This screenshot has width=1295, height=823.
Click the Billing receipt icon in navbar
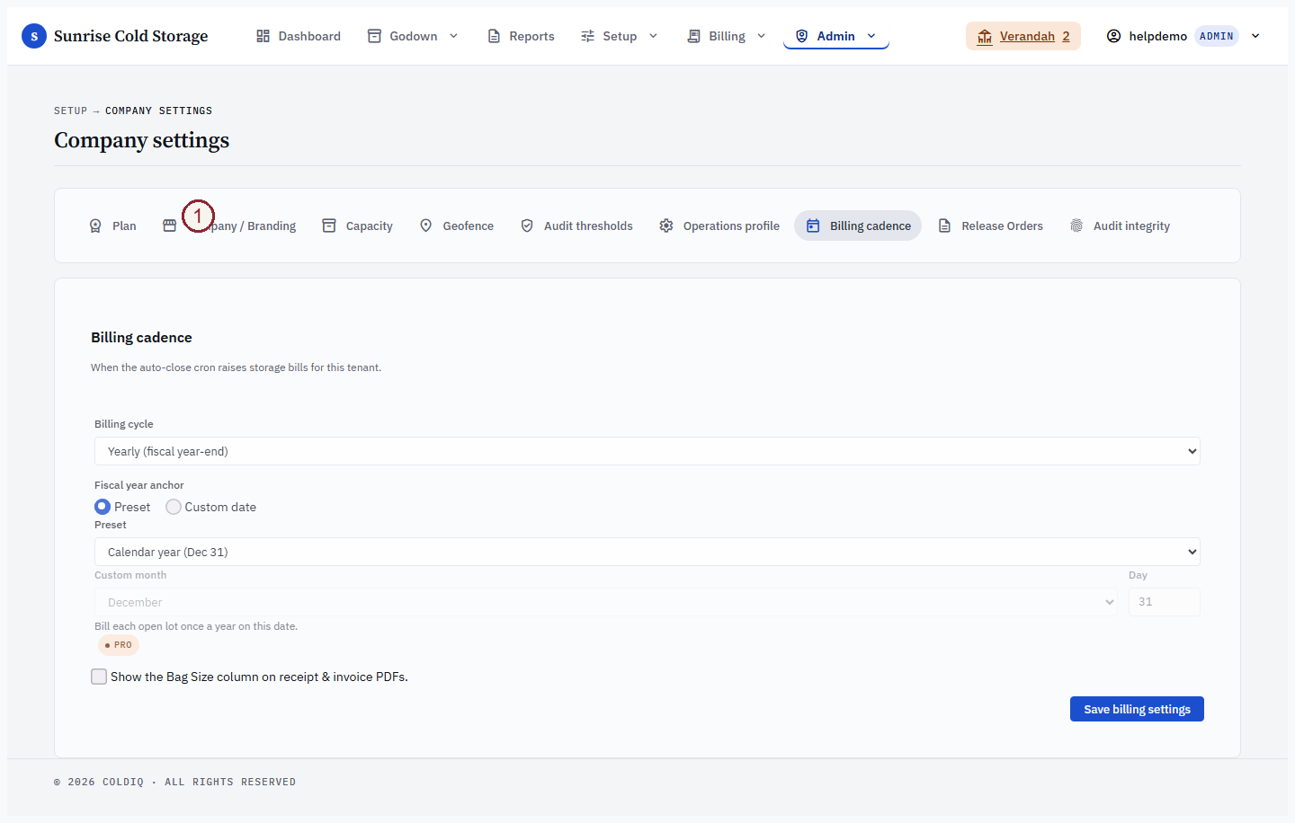(693, 36)
